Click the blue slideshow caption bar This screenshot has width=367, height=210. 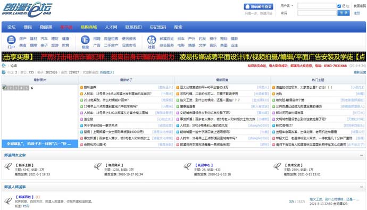[40, 144]
